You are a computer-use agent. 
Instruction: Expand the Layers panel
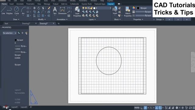(x=92, y=20)
